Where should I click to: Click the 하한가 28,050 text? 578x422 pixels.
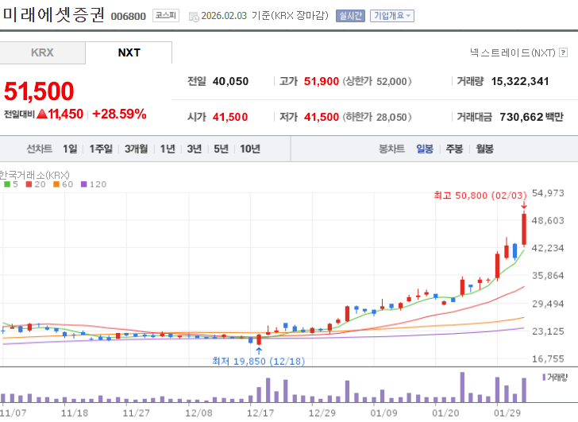(377, 117)
